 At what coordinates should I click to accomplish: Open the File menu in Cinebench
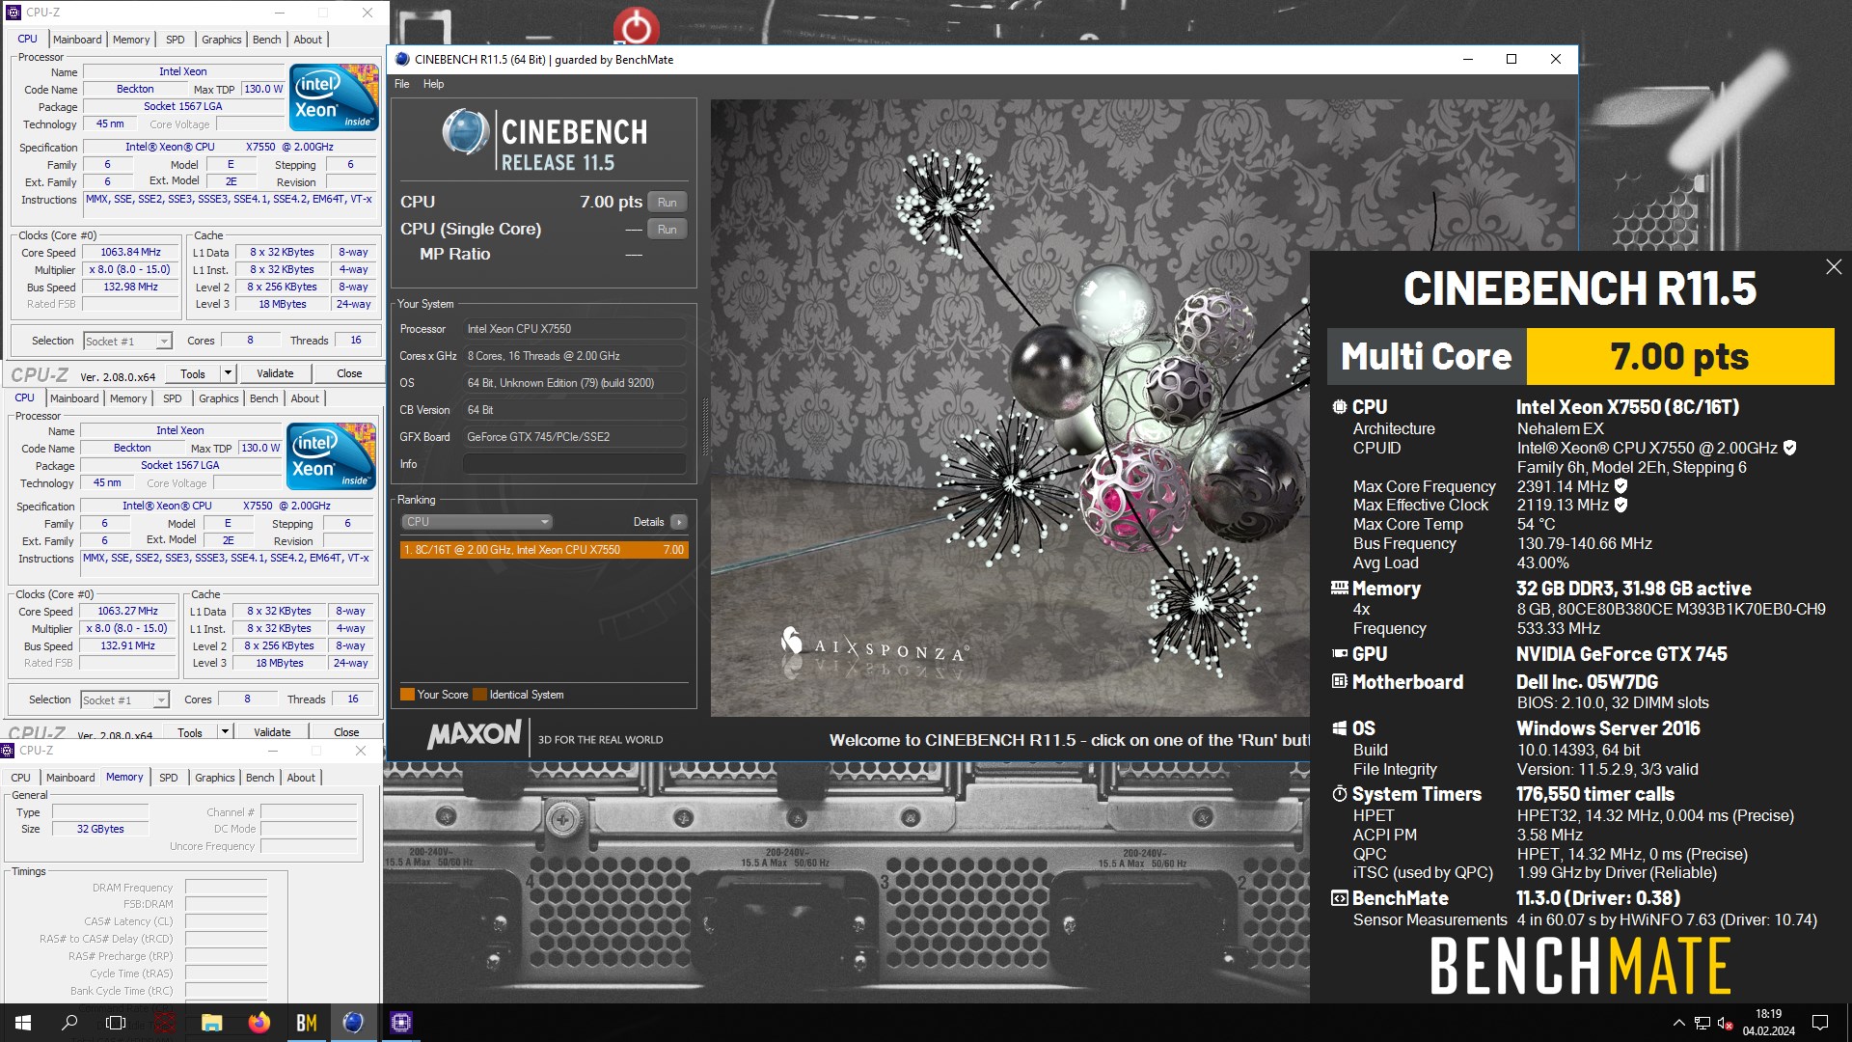(402, 84)
